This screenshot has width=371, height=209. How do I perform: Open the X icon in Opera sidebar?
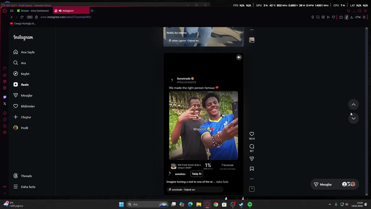pos(5,104)
